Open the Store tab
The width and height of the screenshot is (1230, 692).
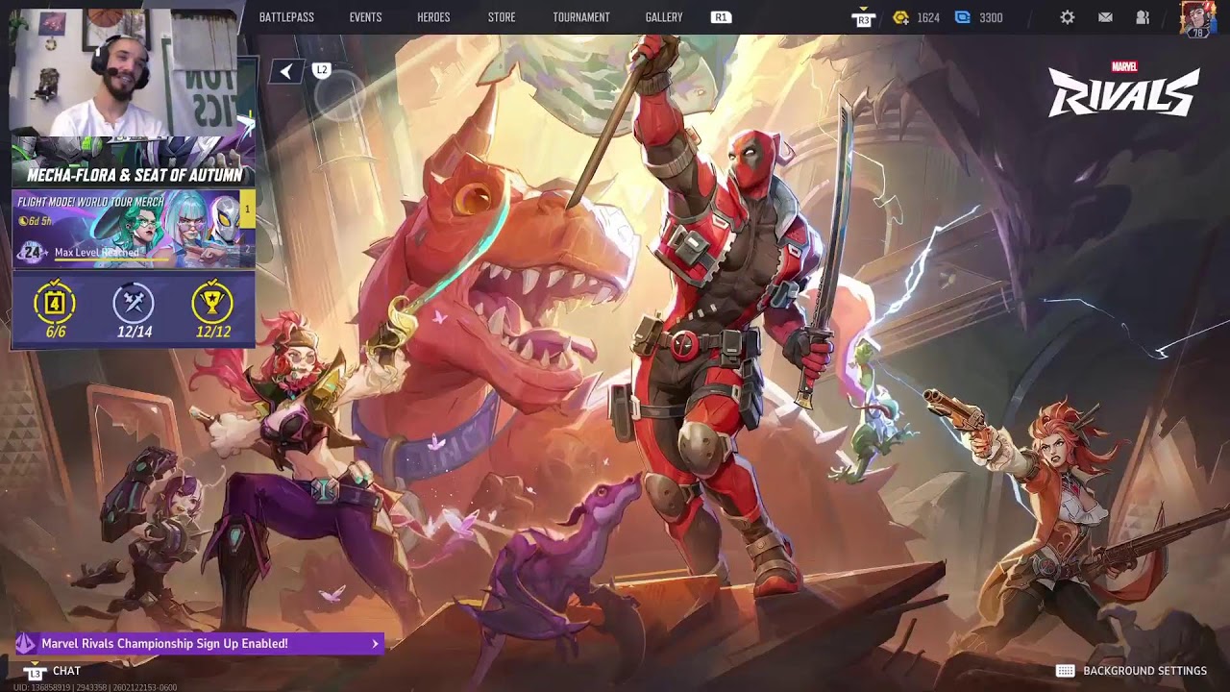coord(502,17)
